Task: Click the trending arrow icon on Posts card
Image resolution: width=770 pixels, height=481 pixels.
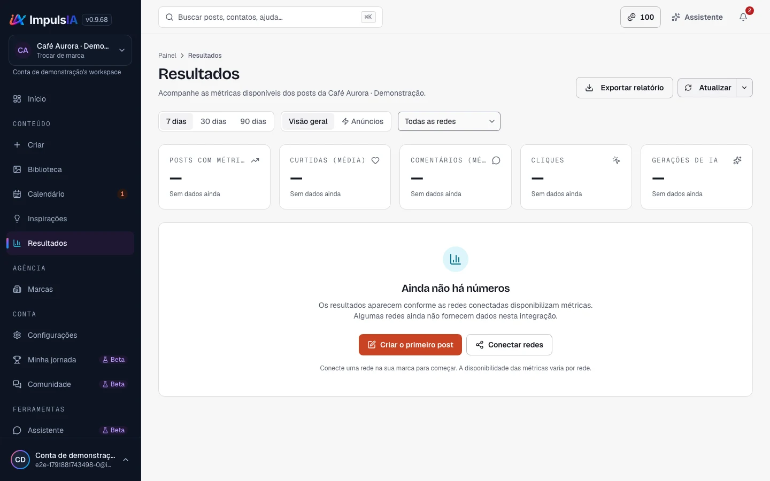Action: point(255,160)
